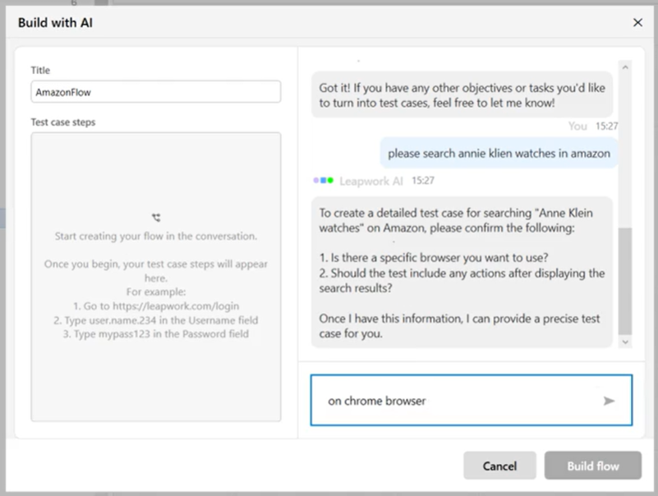The height and width of the screenshot is (496, 658).
Task: Click the chat scrollbar up arrow
Action: (625, 67)
